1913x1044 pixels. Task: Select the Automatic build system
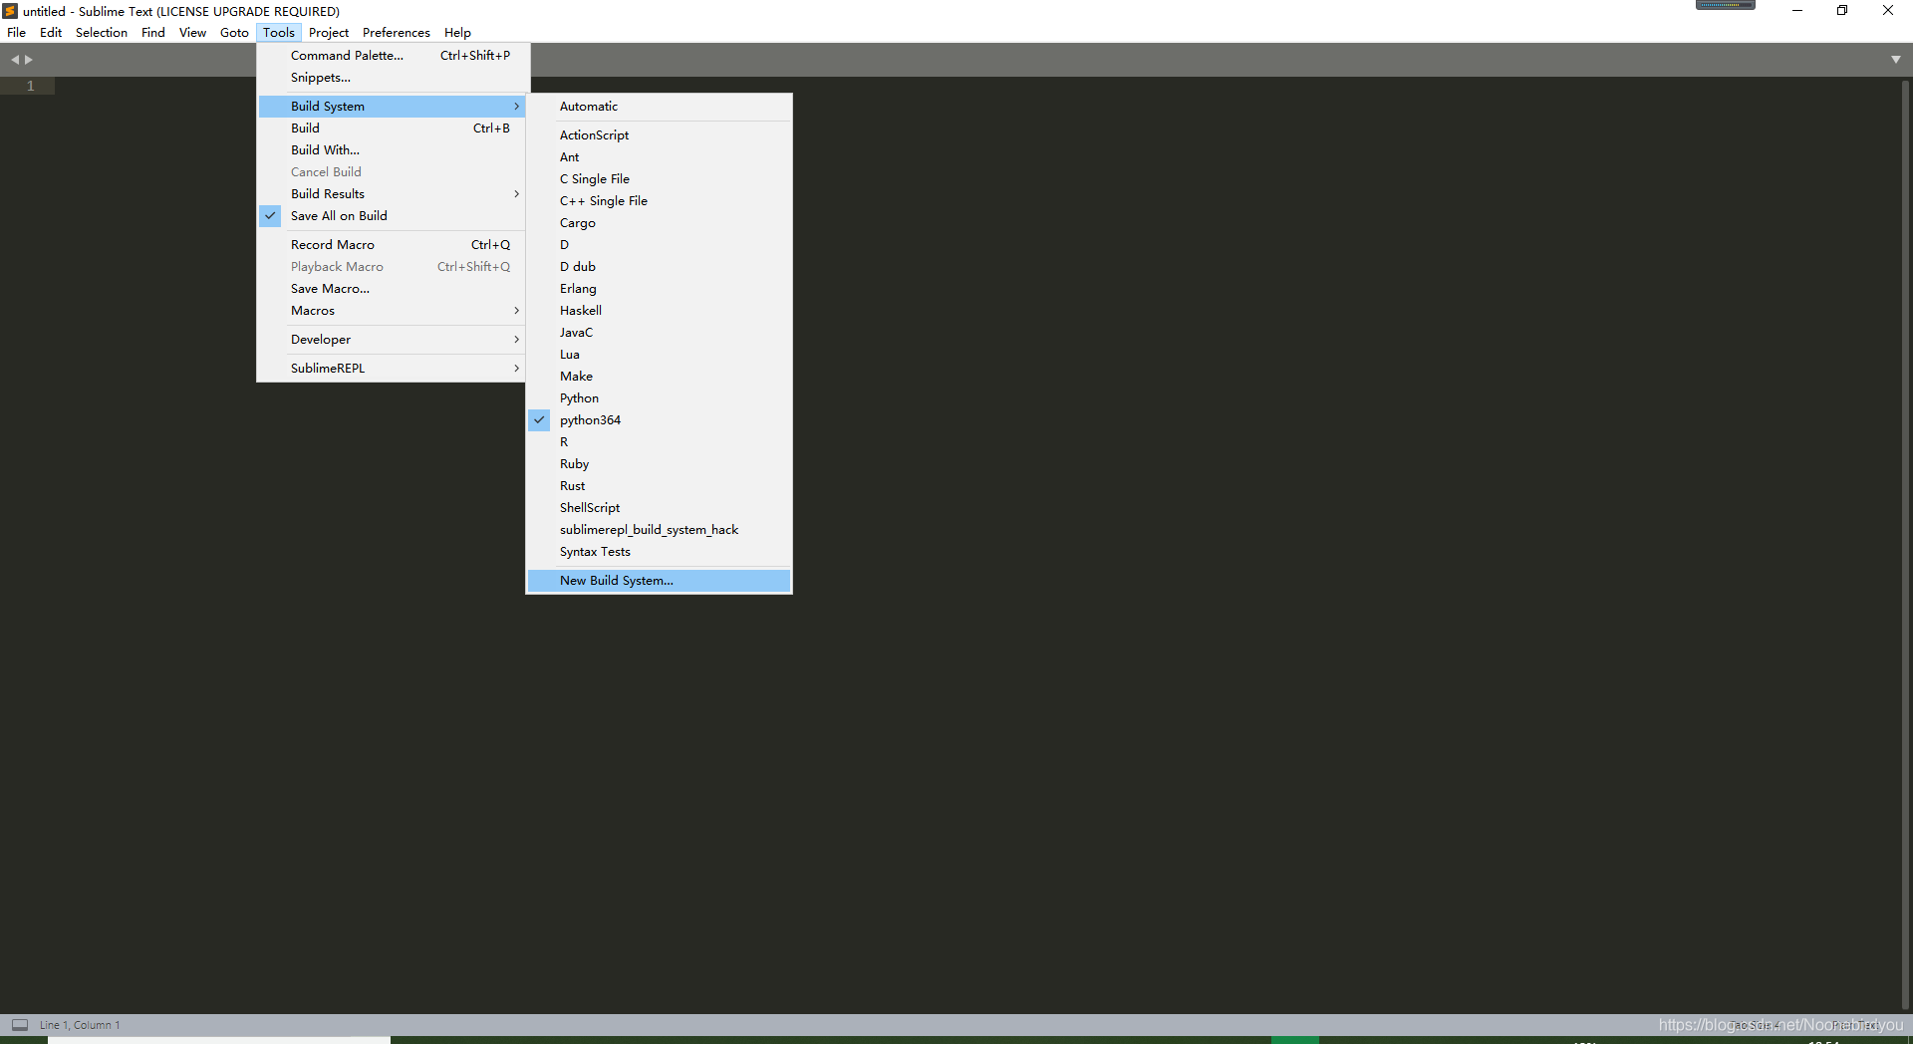tap(660, 107)
